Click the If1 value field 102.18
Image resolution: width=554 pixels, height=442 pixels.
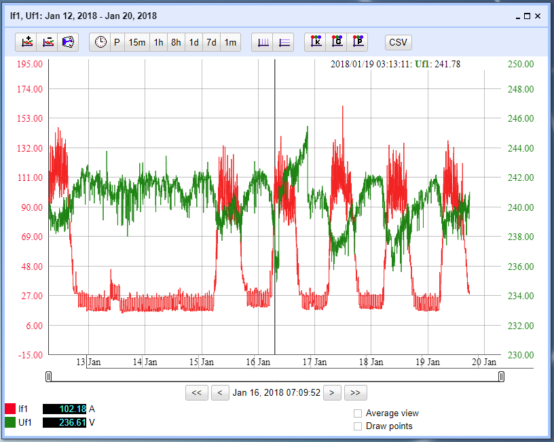64,409
